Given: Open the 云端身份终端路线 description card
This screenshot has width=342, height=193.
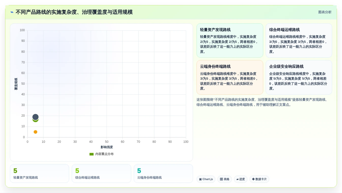Looking at the screenshot, I should tap(230, 77).
